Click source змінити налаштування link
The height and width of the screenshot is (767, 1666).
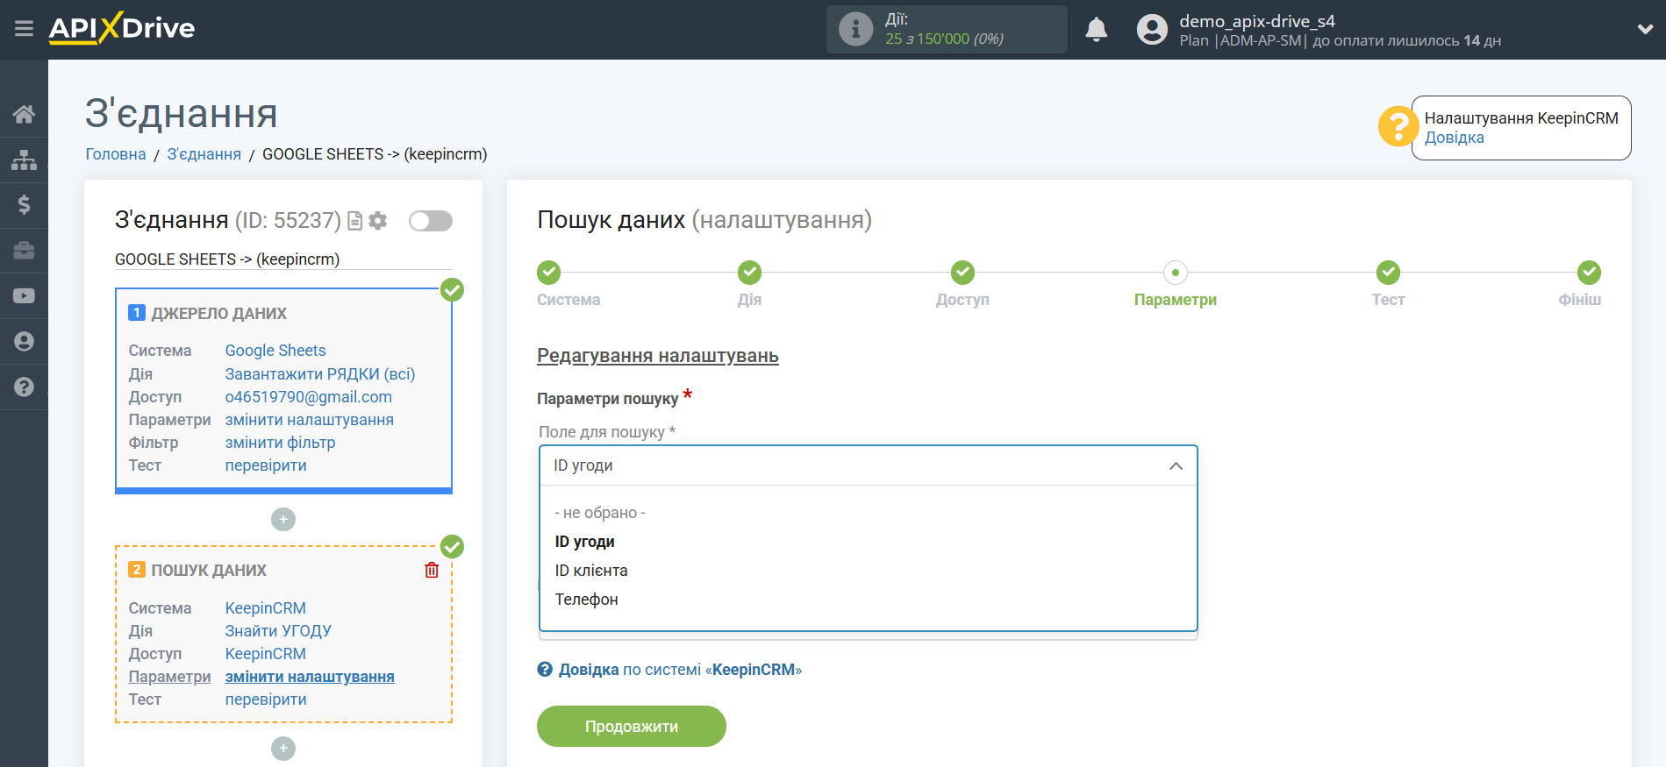click(310, 420)
